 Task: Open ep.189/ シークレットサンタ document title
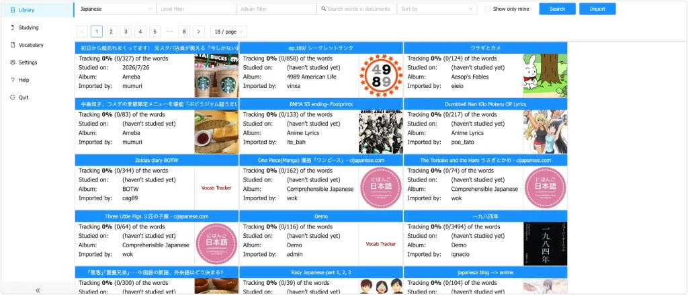(321, 48)
